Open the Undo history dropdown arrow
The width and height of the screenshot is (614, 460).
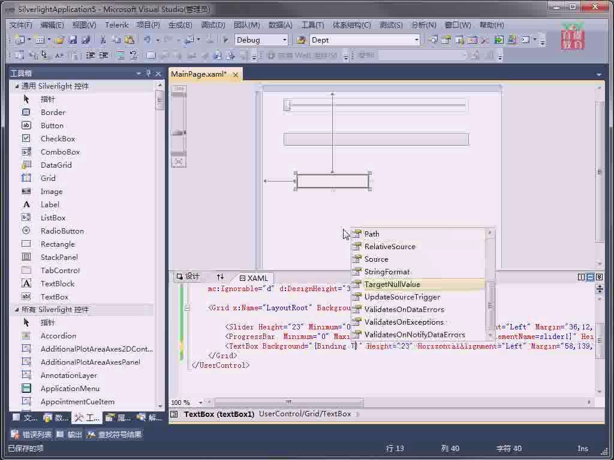click(158, 40)
